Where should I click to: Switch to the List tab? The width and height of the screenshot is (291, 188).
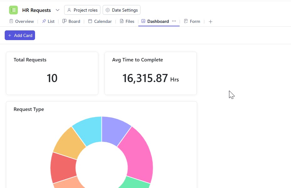pyautogui.click(x=48, y=21)
